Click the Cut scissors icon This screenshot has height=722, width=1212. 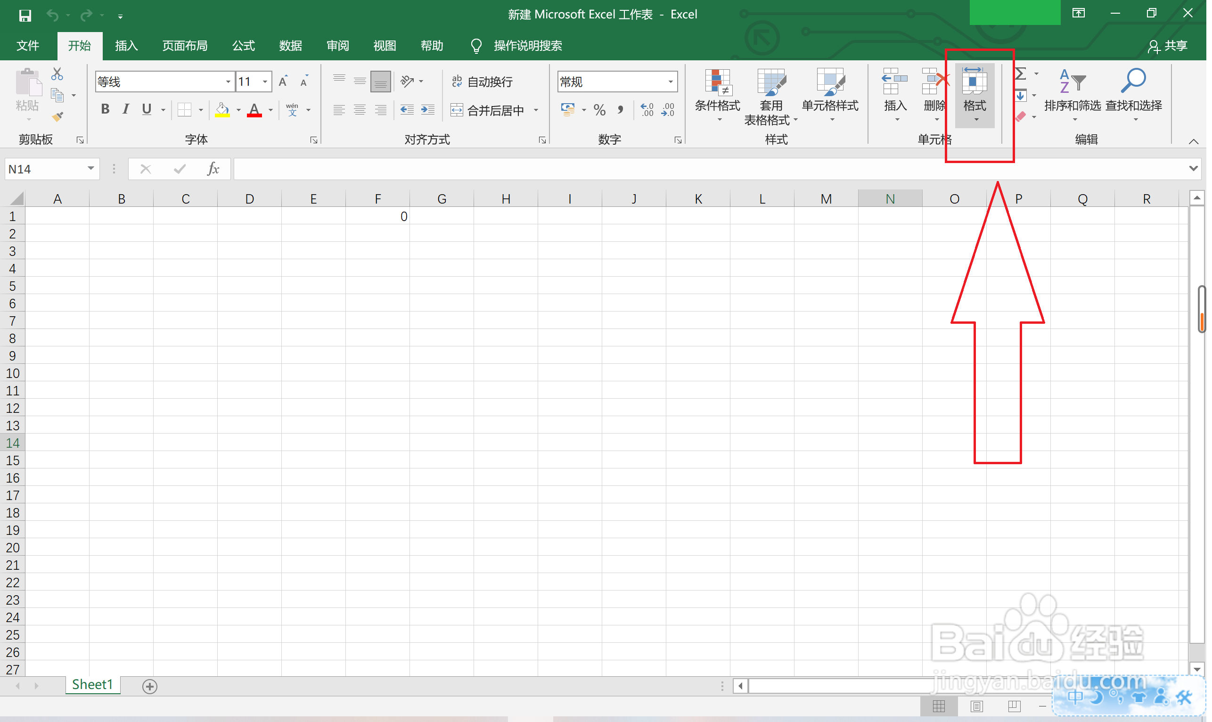tap(57, 74)
